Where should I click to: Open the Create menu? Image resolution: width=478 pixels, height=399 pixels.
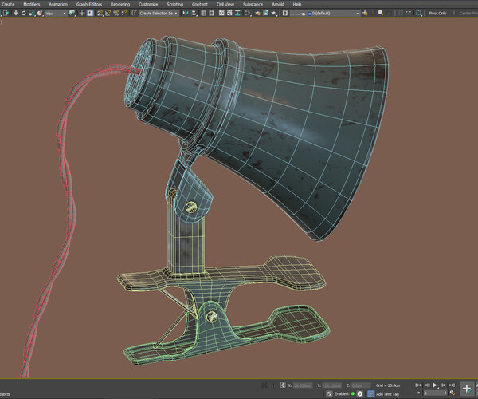coord(8,4)
